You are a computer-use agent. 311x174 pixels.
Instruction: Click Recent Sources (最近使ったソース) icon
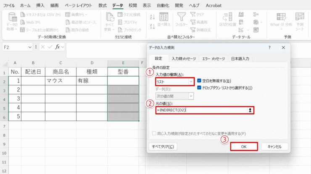coord(68,22)
